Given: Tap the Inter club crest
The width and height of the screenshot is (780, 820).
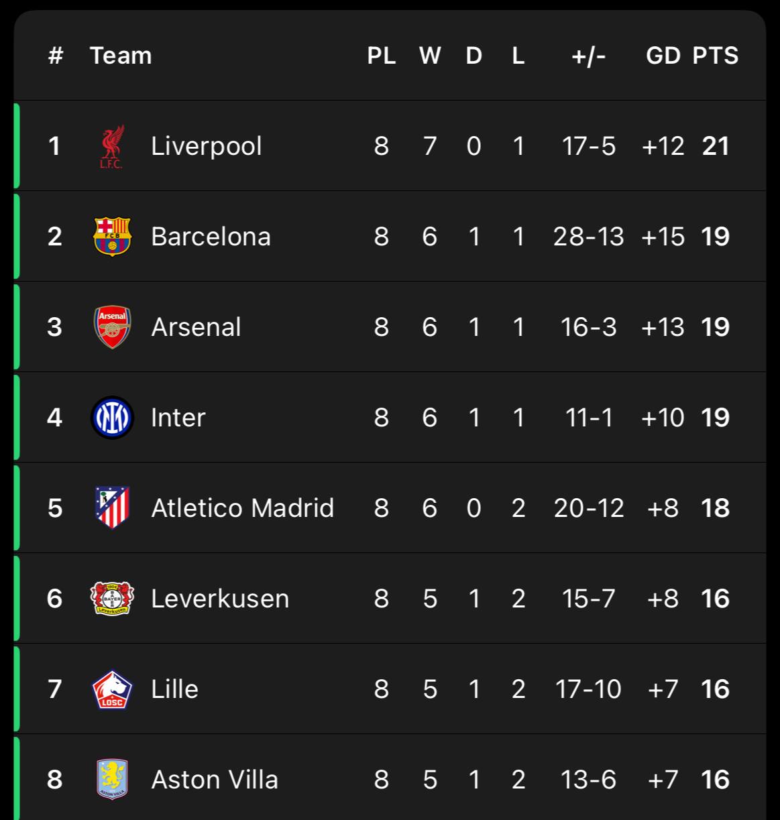Looking at the screenshot, I should [x=112, y=417].
